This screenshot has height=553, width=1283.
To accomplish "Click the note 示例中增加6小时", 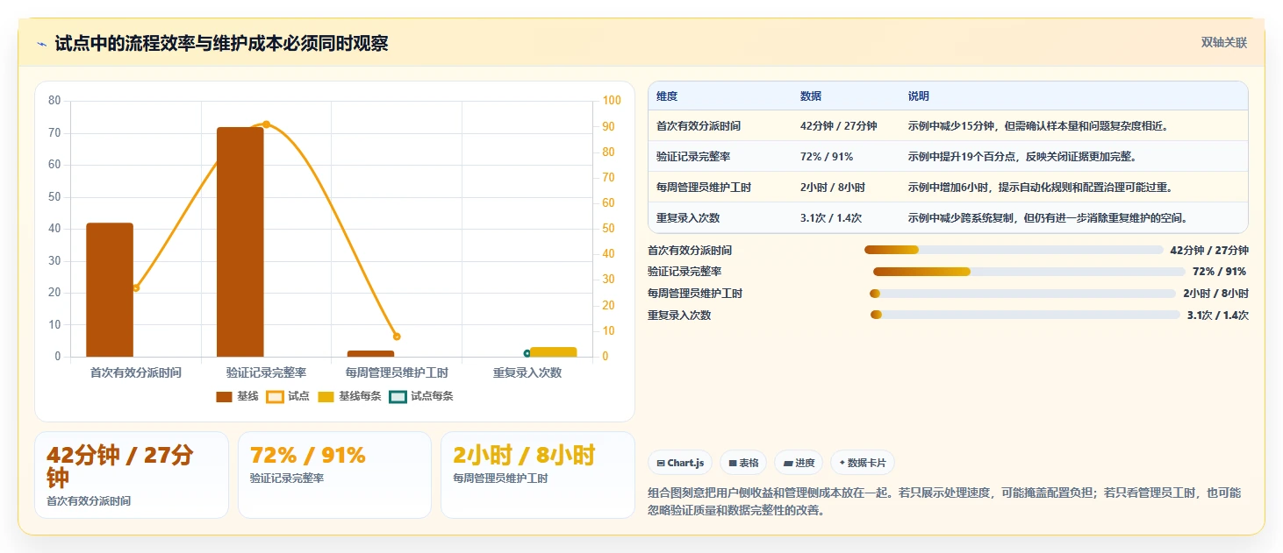I will 1040,188.
